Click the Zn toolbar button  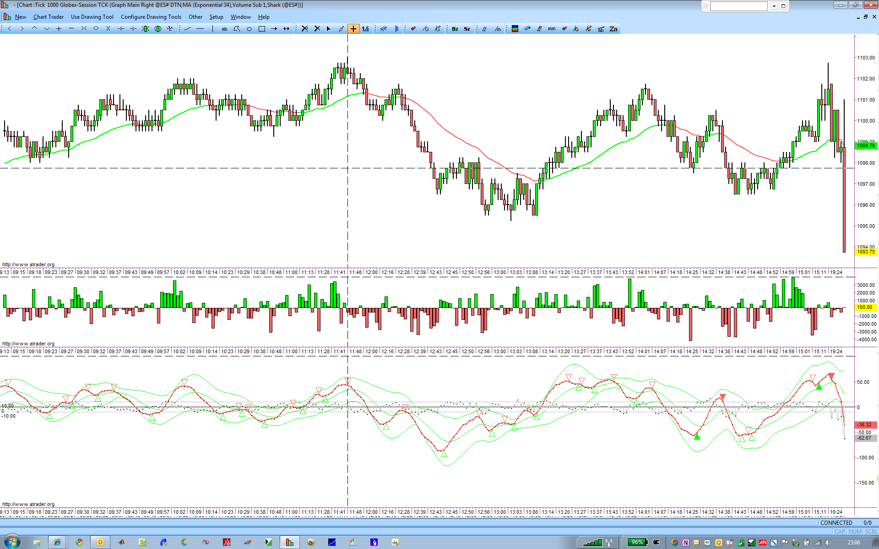click(613, 29)
